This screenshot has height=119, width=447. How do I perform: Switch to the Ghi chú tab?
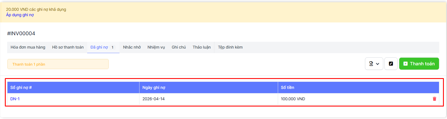[179, 47]
